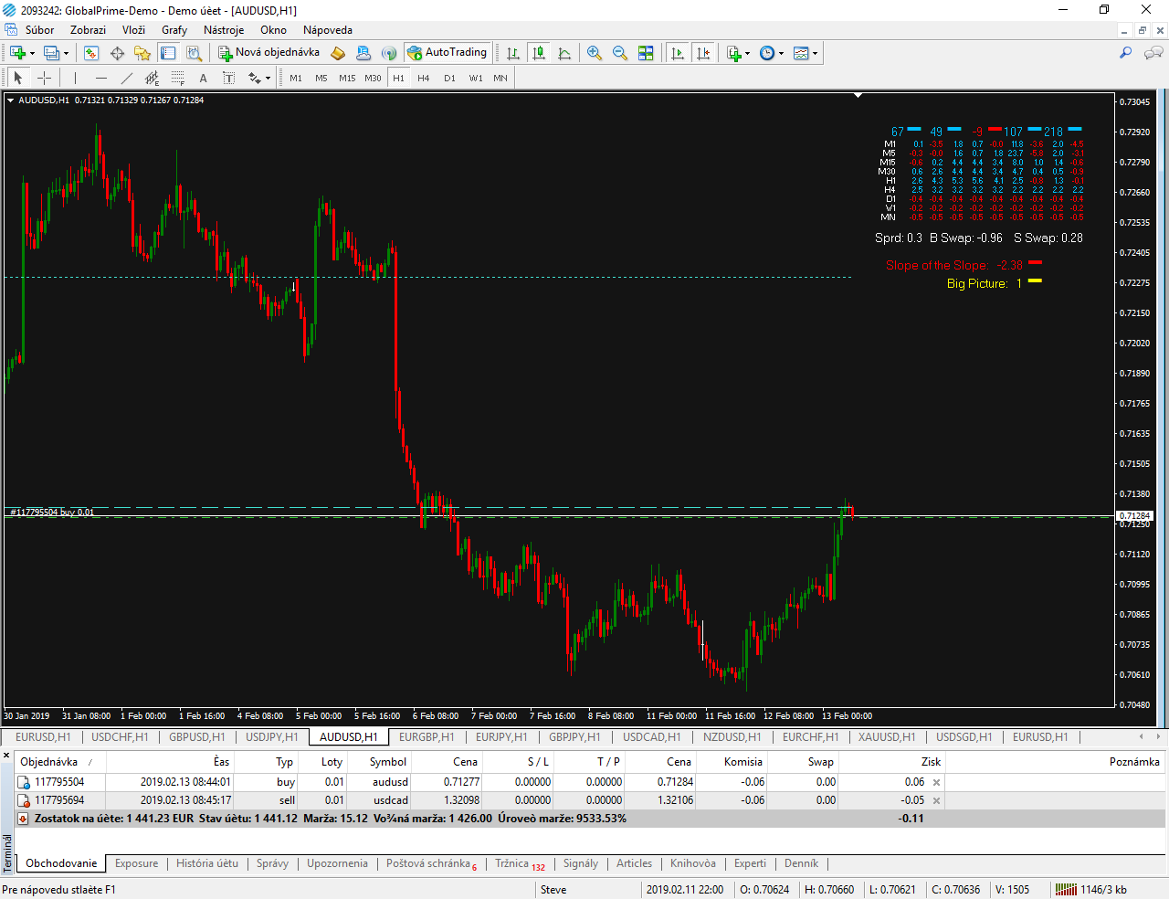Toggle Chart Shift
This screenshot has width=1169, height=899.
click(x=703, y=53)
